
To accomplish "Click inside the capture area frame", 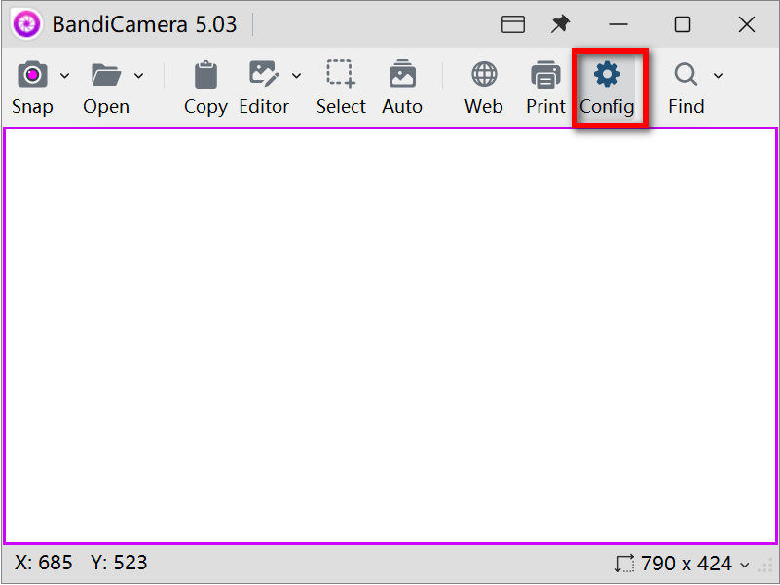I will [x=390, y=336].
